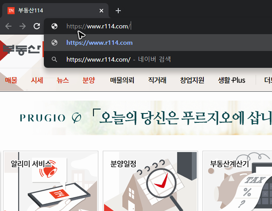Click globe icon of r114.com suggestion
Screen dimensions: 272x211
pos(55,43)
